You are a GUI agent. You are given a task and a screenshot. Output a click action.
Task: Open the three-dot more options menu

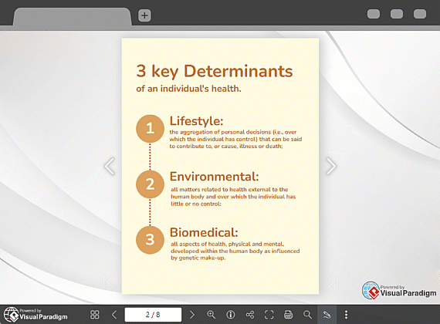[346, 315]
